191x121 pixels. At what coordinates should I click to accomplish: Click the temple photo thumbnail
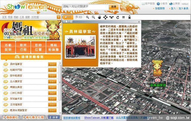[80, 47]
